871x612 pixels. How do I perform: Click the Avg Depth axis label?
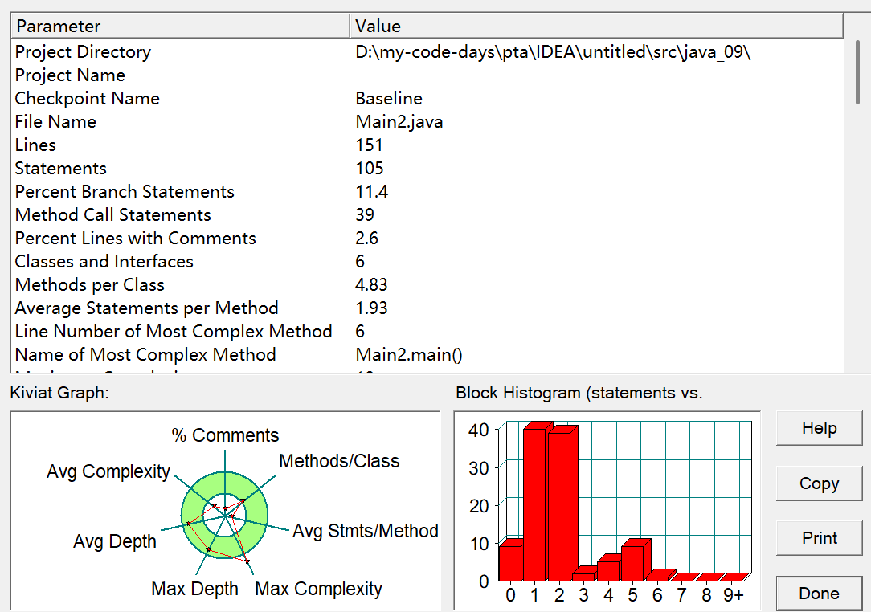coord(114,541)
